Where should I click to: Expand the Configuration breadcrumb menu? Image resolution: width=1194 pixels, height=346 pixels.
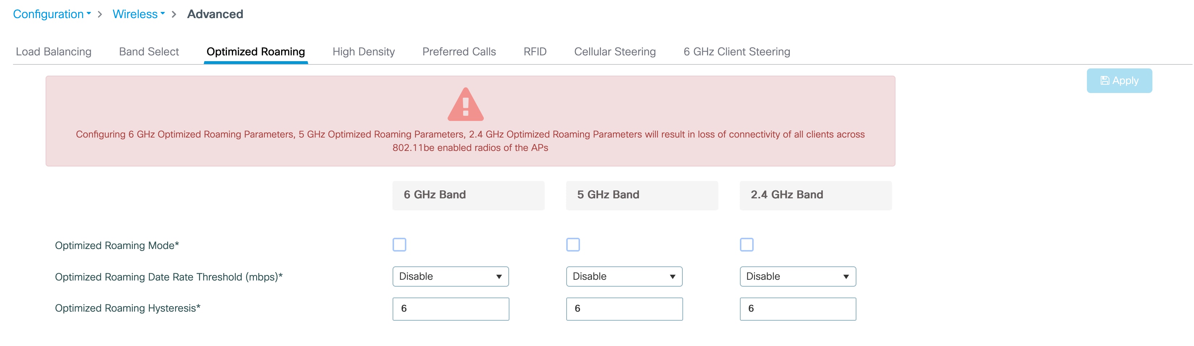tap(52, 14)
